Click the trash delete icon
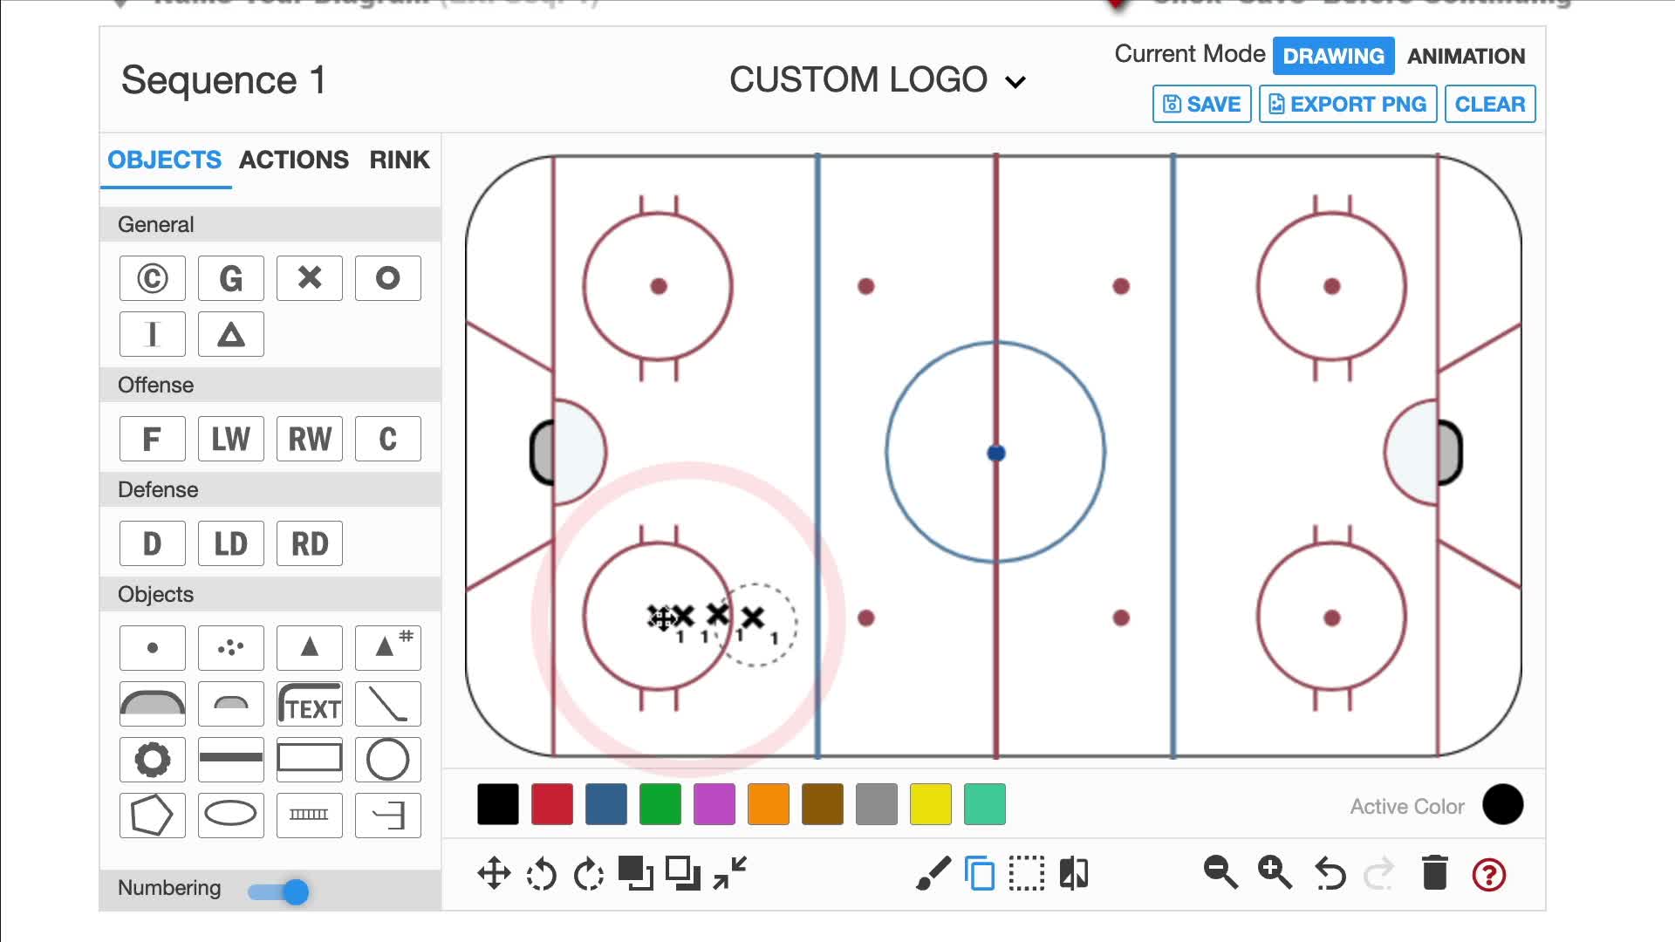The image size is (1675, 942). (x=1434, y=873)
